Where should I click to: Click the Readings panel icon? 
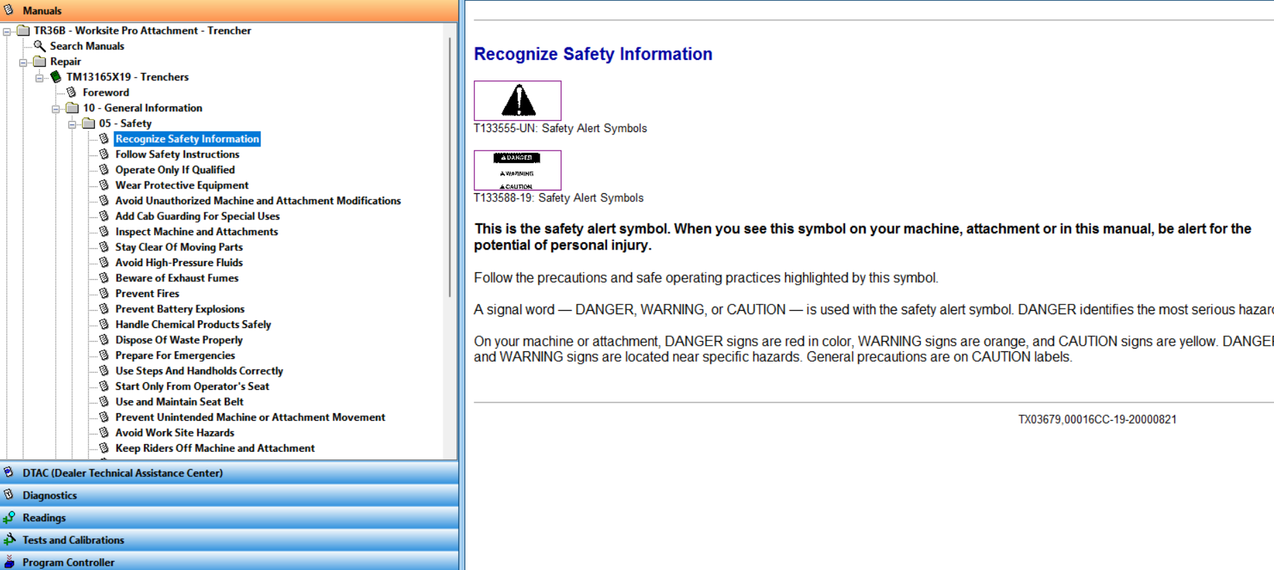tap(9, 517)
